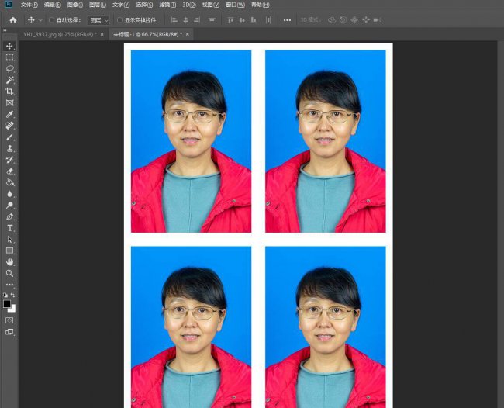Open the 视图(V) menu

[x=211, y=5]
